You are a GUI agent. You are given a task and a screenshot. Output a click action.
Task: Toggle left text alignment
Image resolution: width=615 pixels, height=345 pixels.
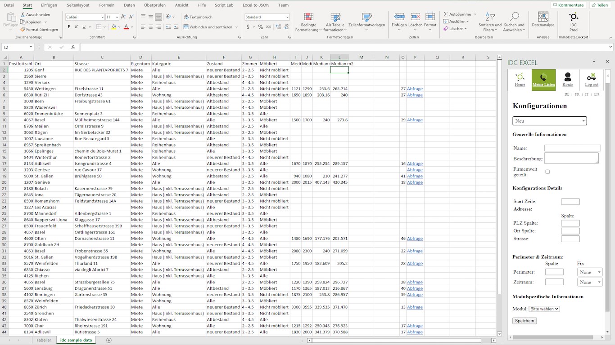pos(143,27)
